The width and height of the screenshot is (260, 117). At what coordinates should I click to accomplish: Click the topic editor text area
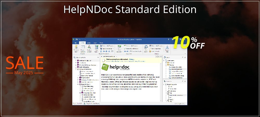click(131, 82)
